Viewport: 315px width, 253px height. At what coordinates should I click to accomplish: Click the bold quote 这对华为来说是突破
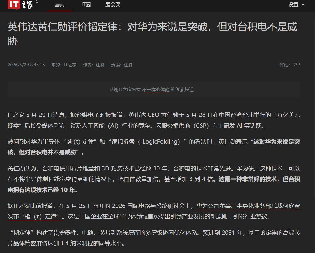point(277,142)
